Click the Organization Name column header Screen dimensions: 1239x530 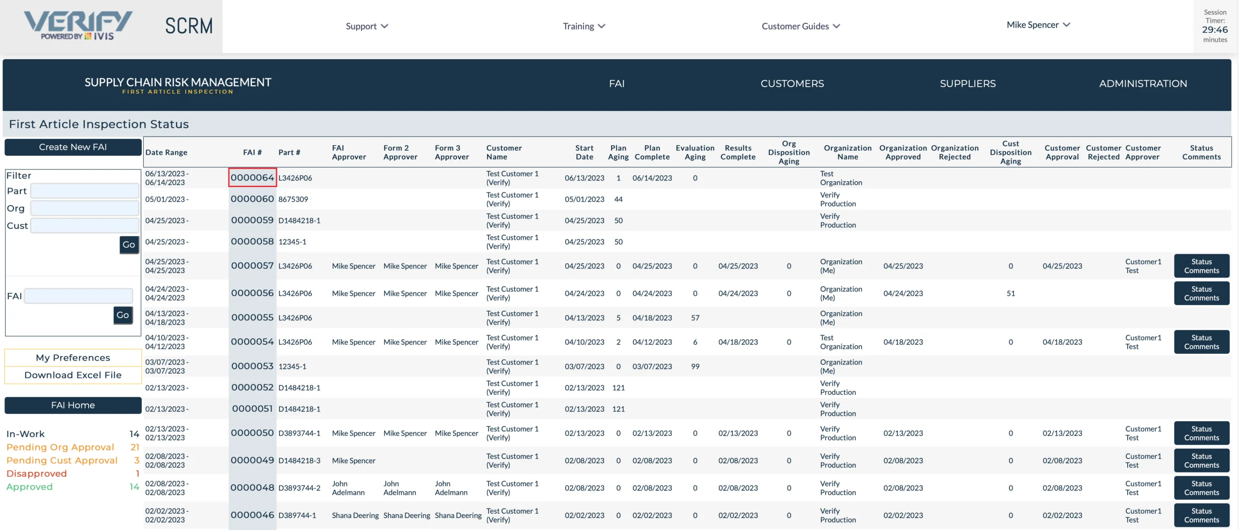(x=847, y=152)
